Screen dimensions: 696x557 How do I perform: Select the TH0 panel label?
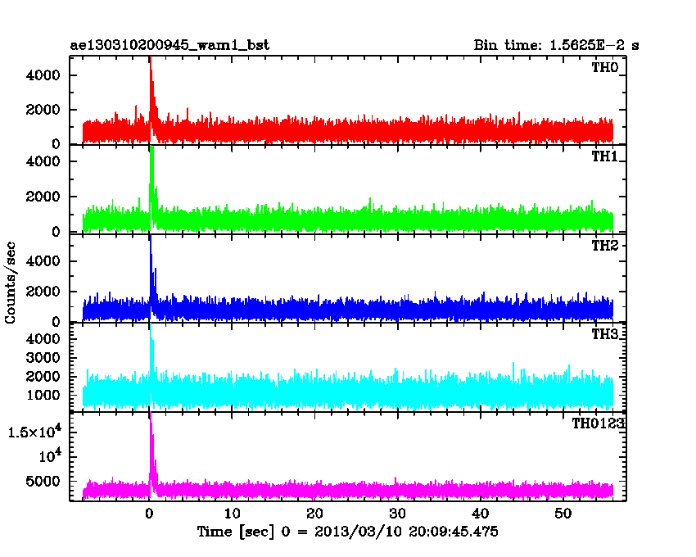click(605, 67)
